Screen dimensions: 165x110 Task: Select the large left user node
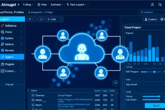43,54
